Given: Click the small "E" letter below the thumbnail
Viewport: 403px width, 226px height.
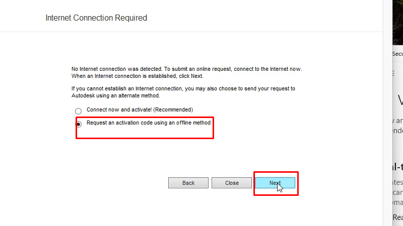Looking at the screenshot, I should coord(393,73).
